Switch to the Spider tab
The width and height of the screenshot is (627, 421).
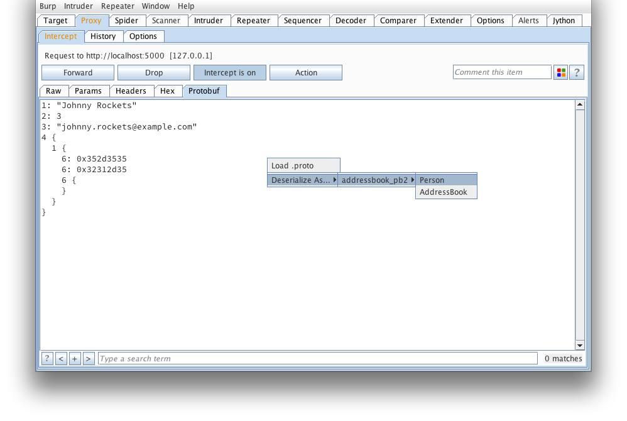click(x=126, y=21)
